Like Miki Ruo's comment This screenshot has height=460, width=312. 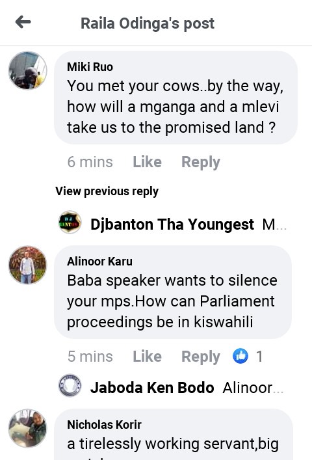click(147, 162)
